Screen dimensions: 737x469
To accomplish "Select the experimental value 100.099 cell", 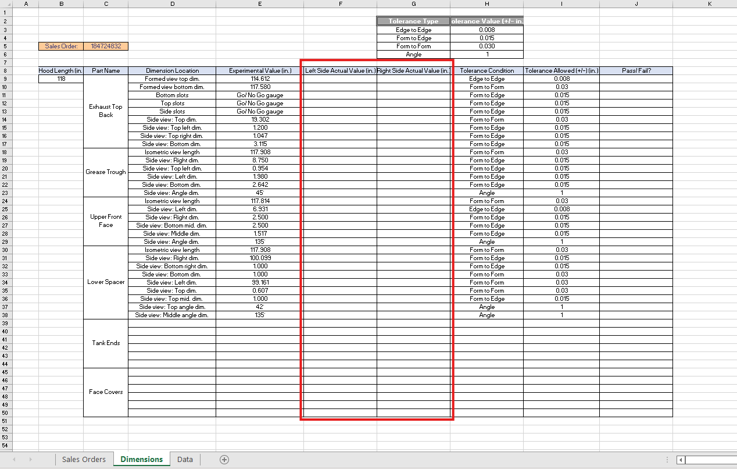I will [x=260, y=258].
